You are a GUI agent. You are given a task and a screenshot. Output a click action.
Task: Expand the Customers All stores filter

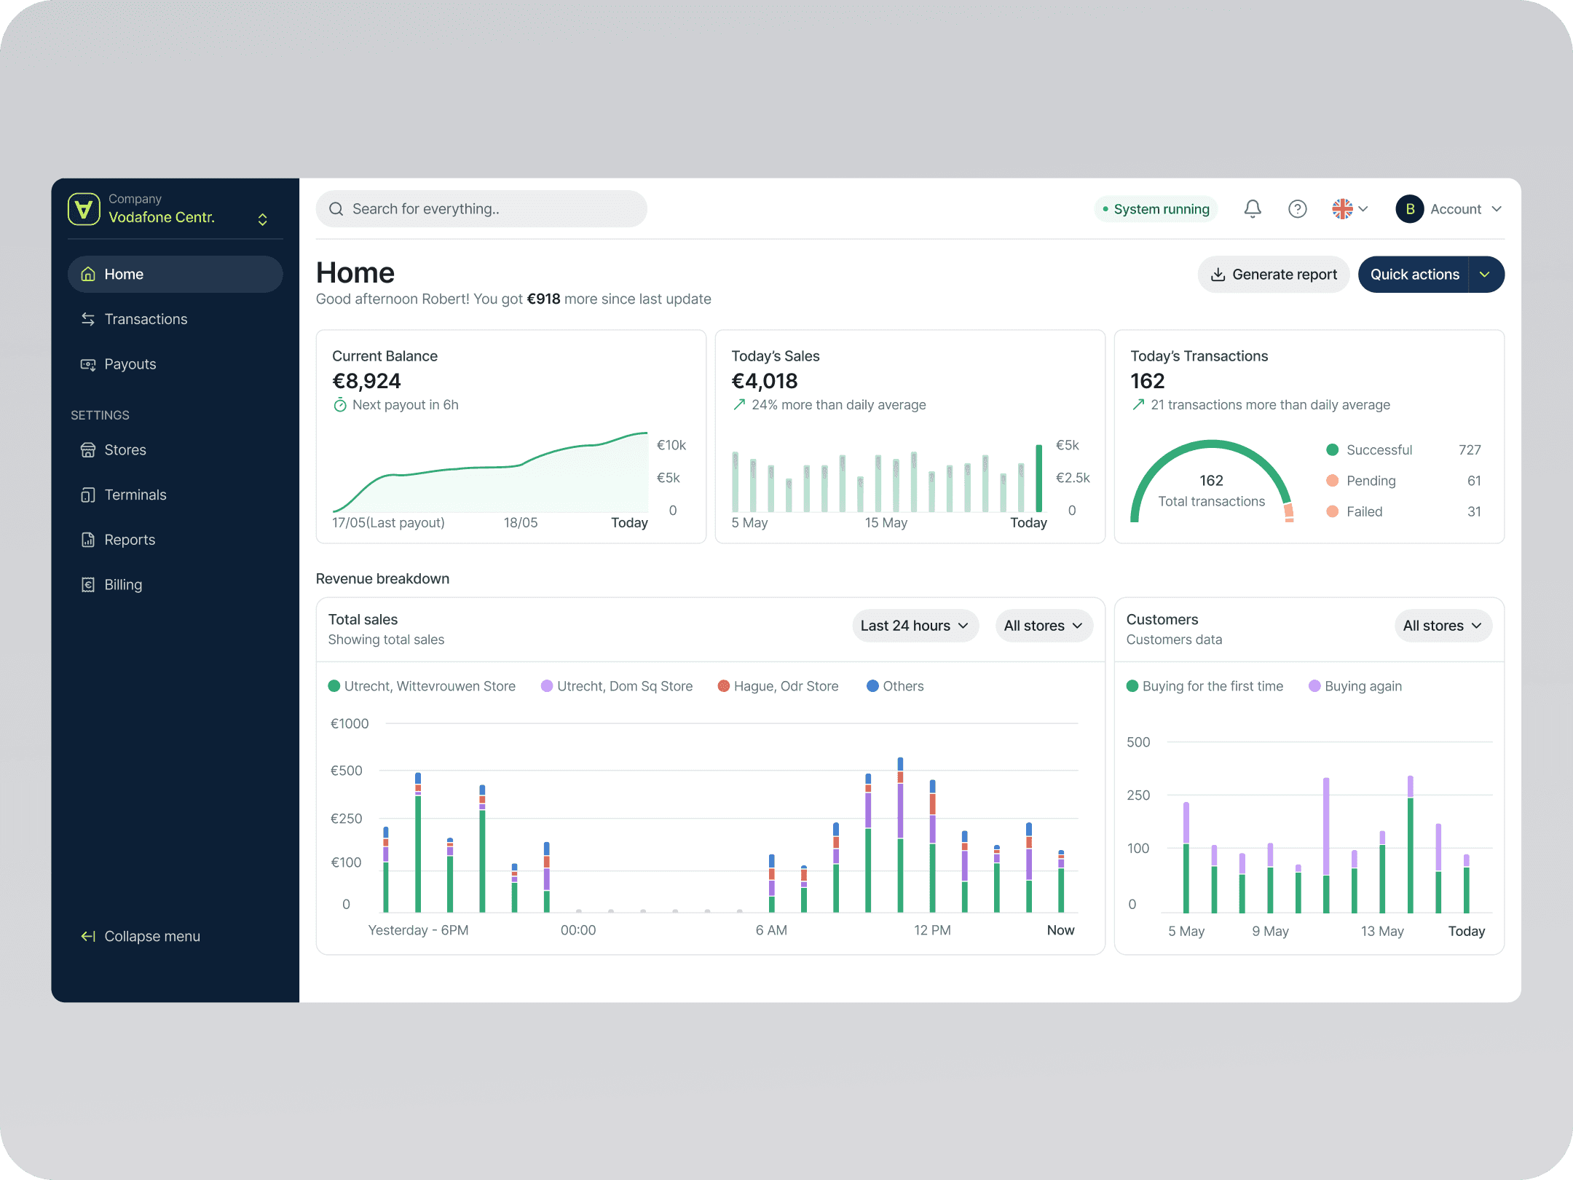[1442, 626]
